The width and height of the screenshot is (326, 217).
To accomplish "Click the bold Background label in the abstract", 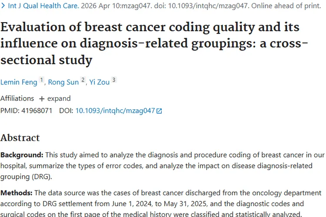I will (x=21, y=155).
